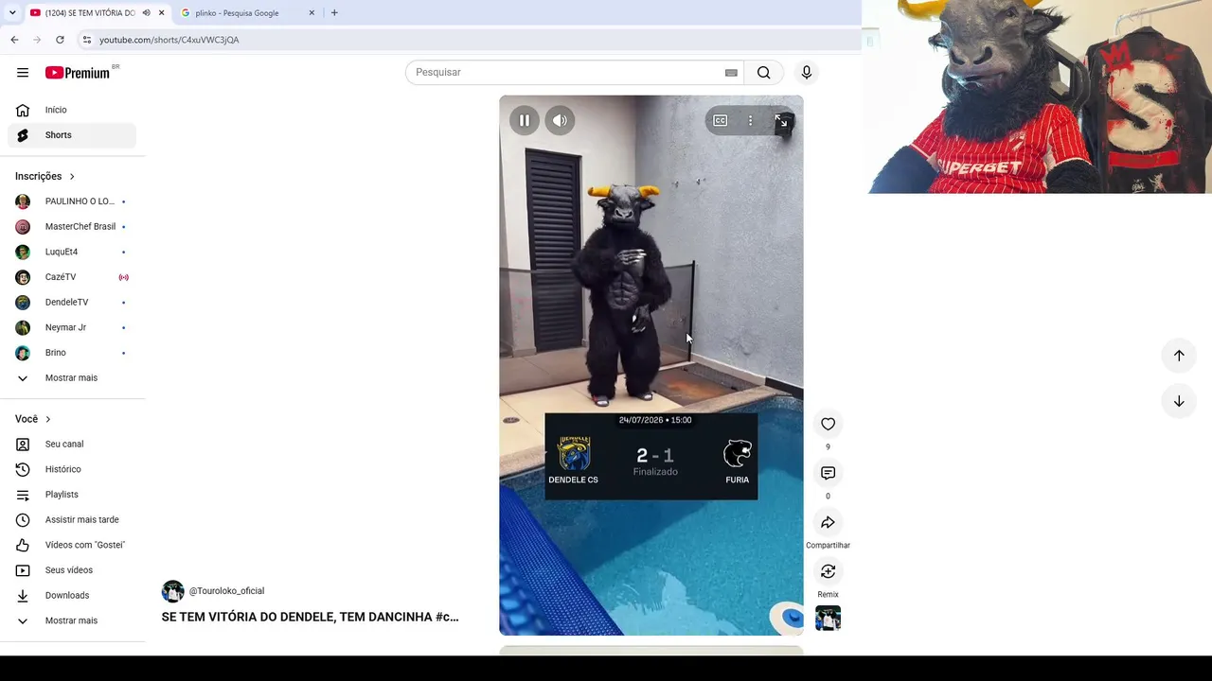View site information for youtube.com
The height and width of the screenshot is (681, 1212).
click(x=86, y=40)
